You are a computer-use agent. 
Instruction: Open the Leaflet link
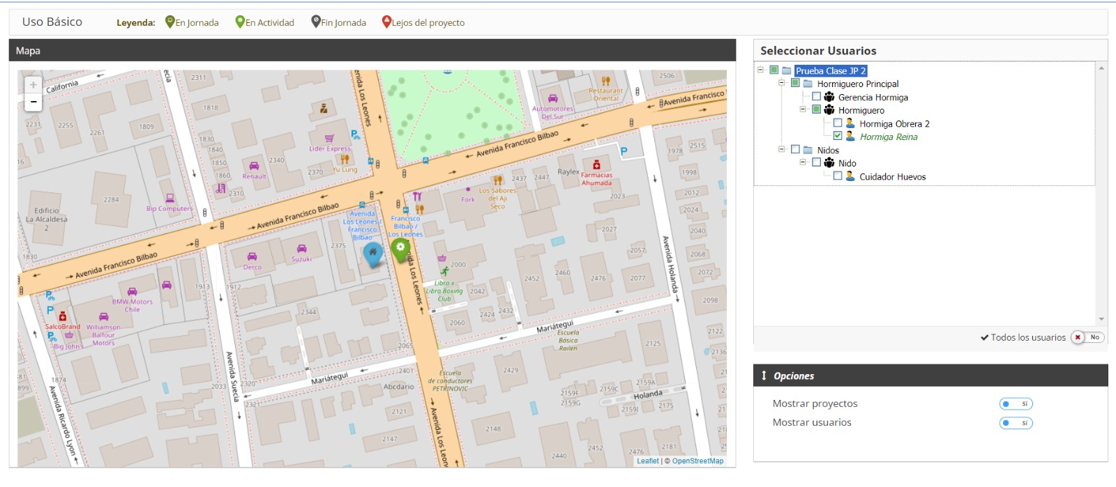click(x=647, y=461)
